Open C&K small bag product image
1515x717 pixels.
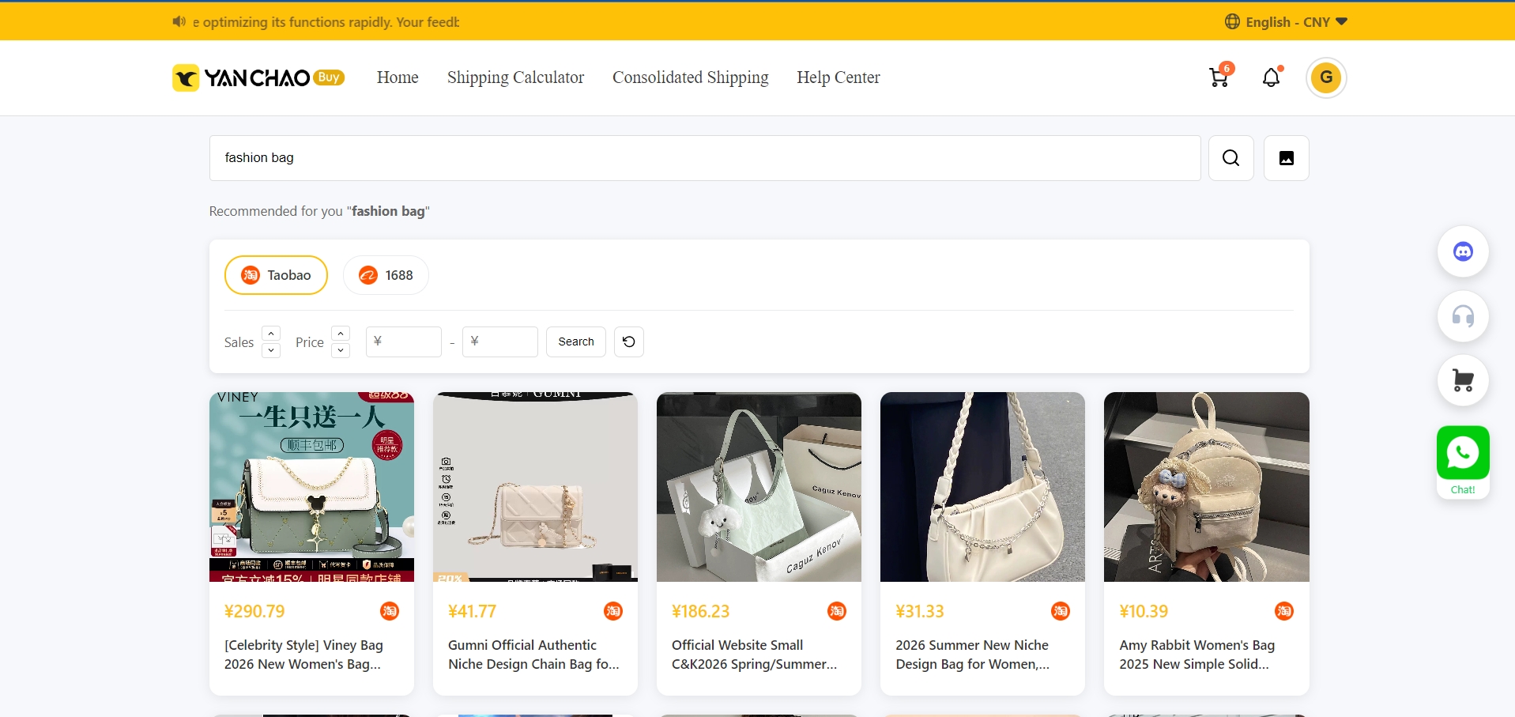pos(759,487)
